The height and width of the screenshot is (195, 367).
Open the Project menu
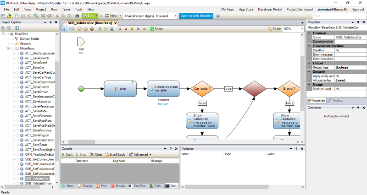pos(41,9)
